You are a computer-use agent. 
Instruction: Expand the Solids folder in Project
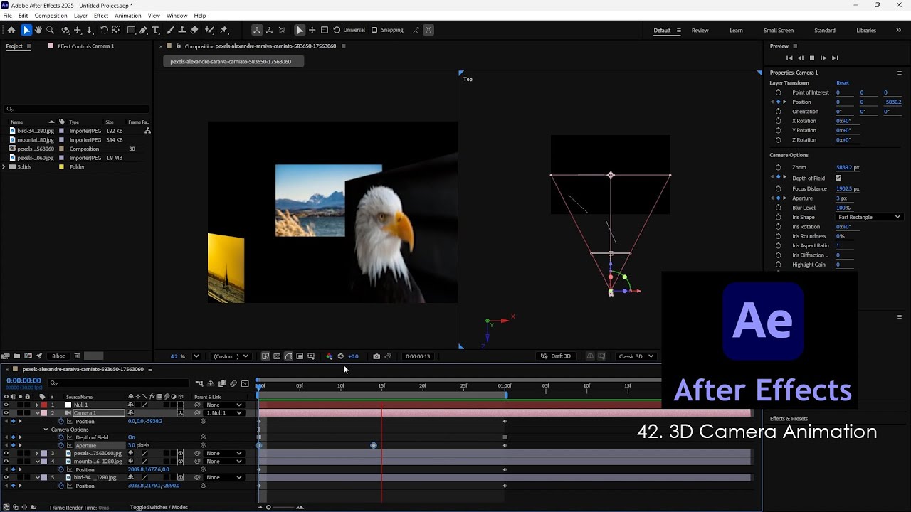coord(4,167)
